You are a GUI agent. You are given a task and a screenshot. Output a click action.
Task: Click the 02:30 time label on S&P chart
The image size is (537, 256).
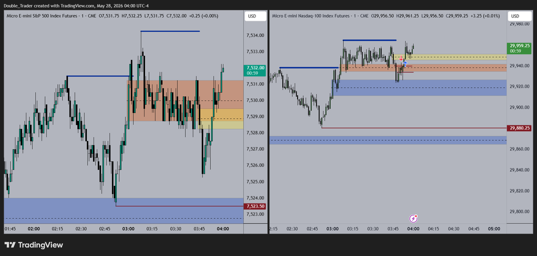click(81, 229)
